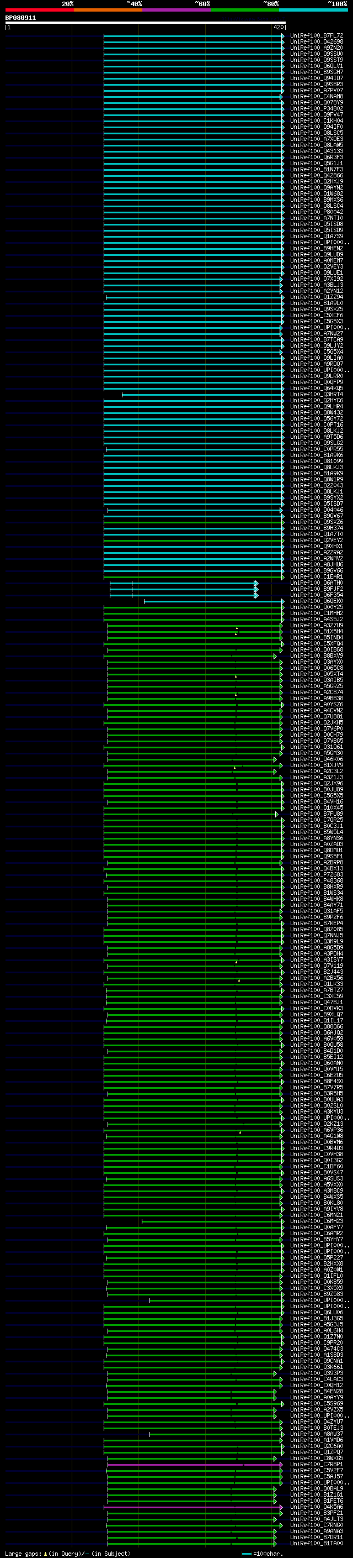This screenshot has height=1558, width=353.
Task: Select hit UniRef100_Q5ISD8
Action: [317, 224]
